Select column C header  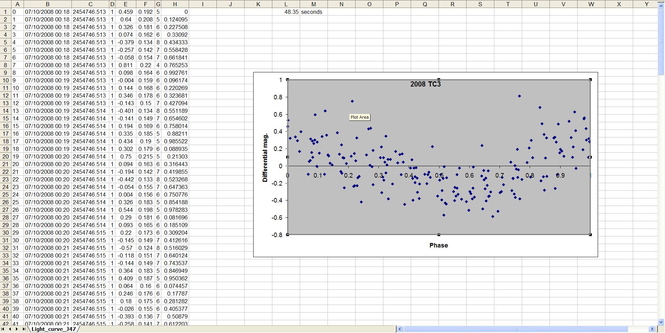tap(90, 4)
